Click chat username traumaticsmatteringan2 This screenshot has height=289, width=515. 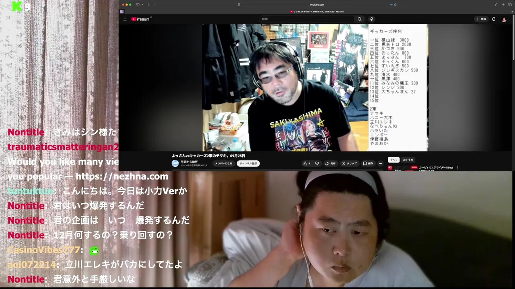coord(63,147)
